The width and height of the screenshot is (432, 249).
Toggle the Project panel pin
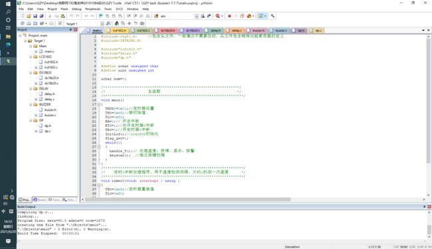pos(70,30)
